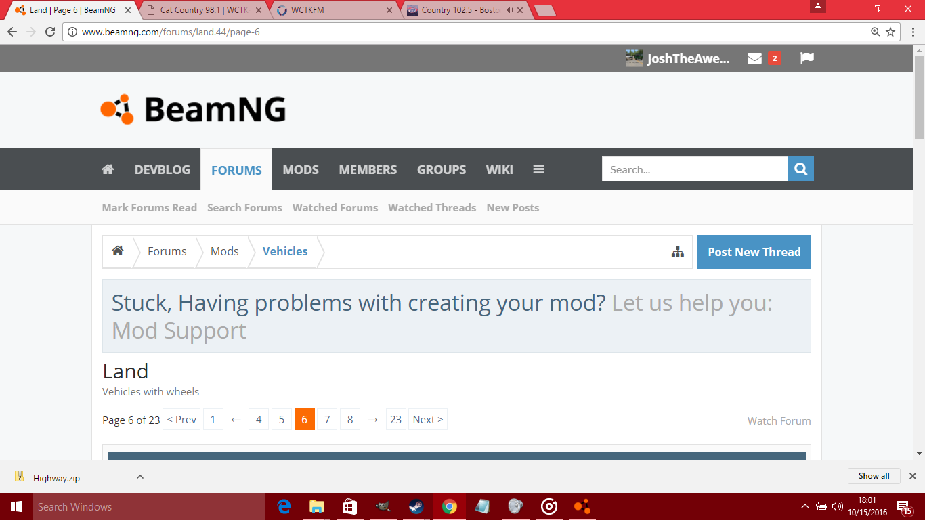Click the address bar URL

click(x=171, y=32)
